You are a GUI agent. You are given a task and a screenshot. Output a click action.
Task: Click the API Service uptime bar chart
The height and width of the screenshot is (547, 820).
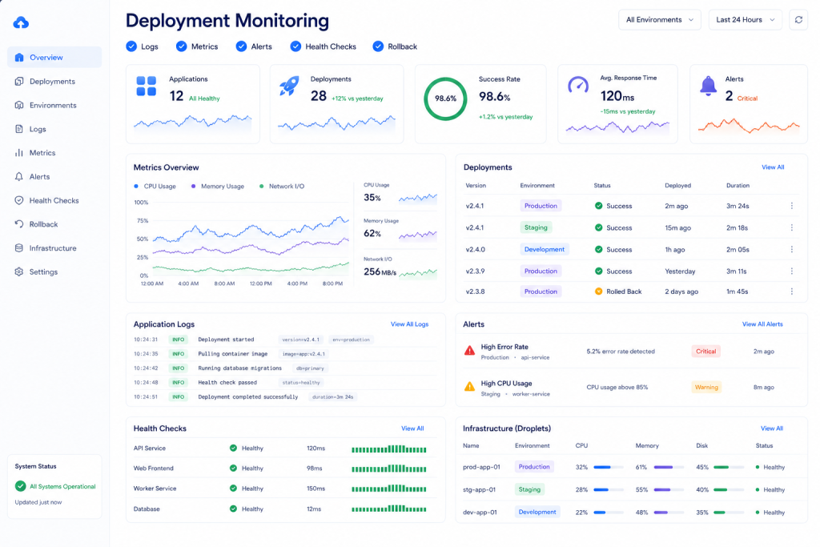click(388, 448)
